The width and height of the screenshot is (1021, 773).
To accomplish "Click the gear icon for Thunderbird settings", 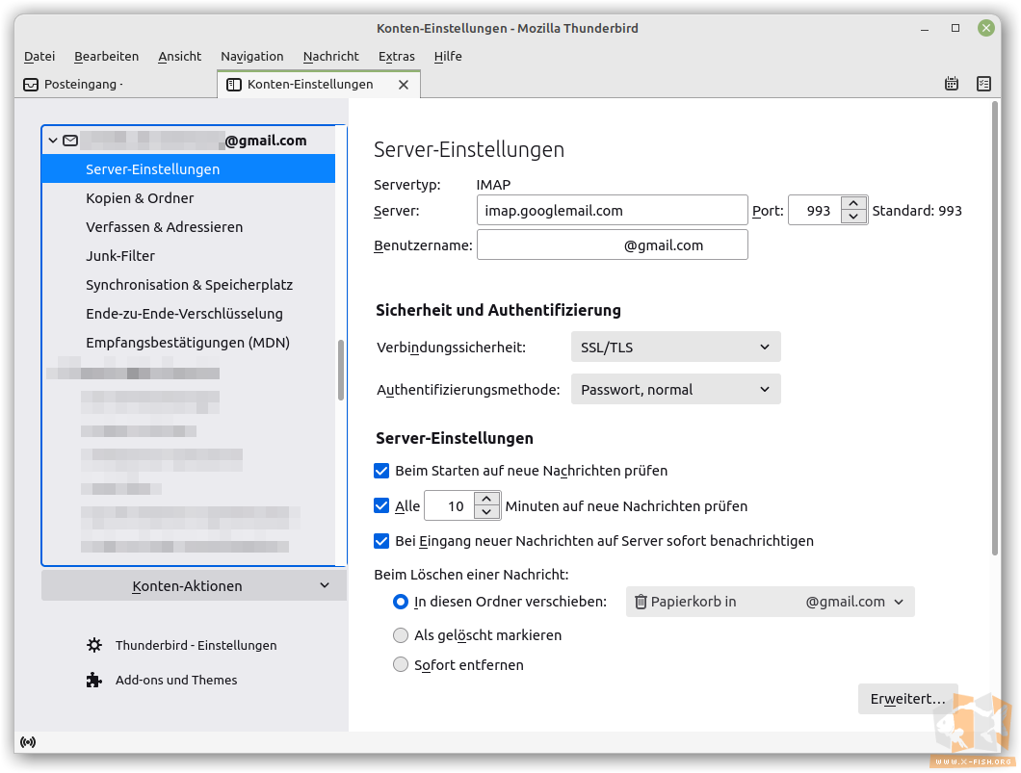I will coord(94,645).
